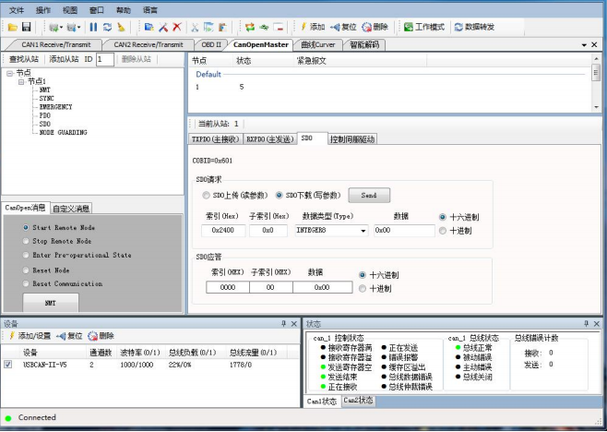Click the broom clear icon
Screen dimensions: 607x432
point(121,27)
